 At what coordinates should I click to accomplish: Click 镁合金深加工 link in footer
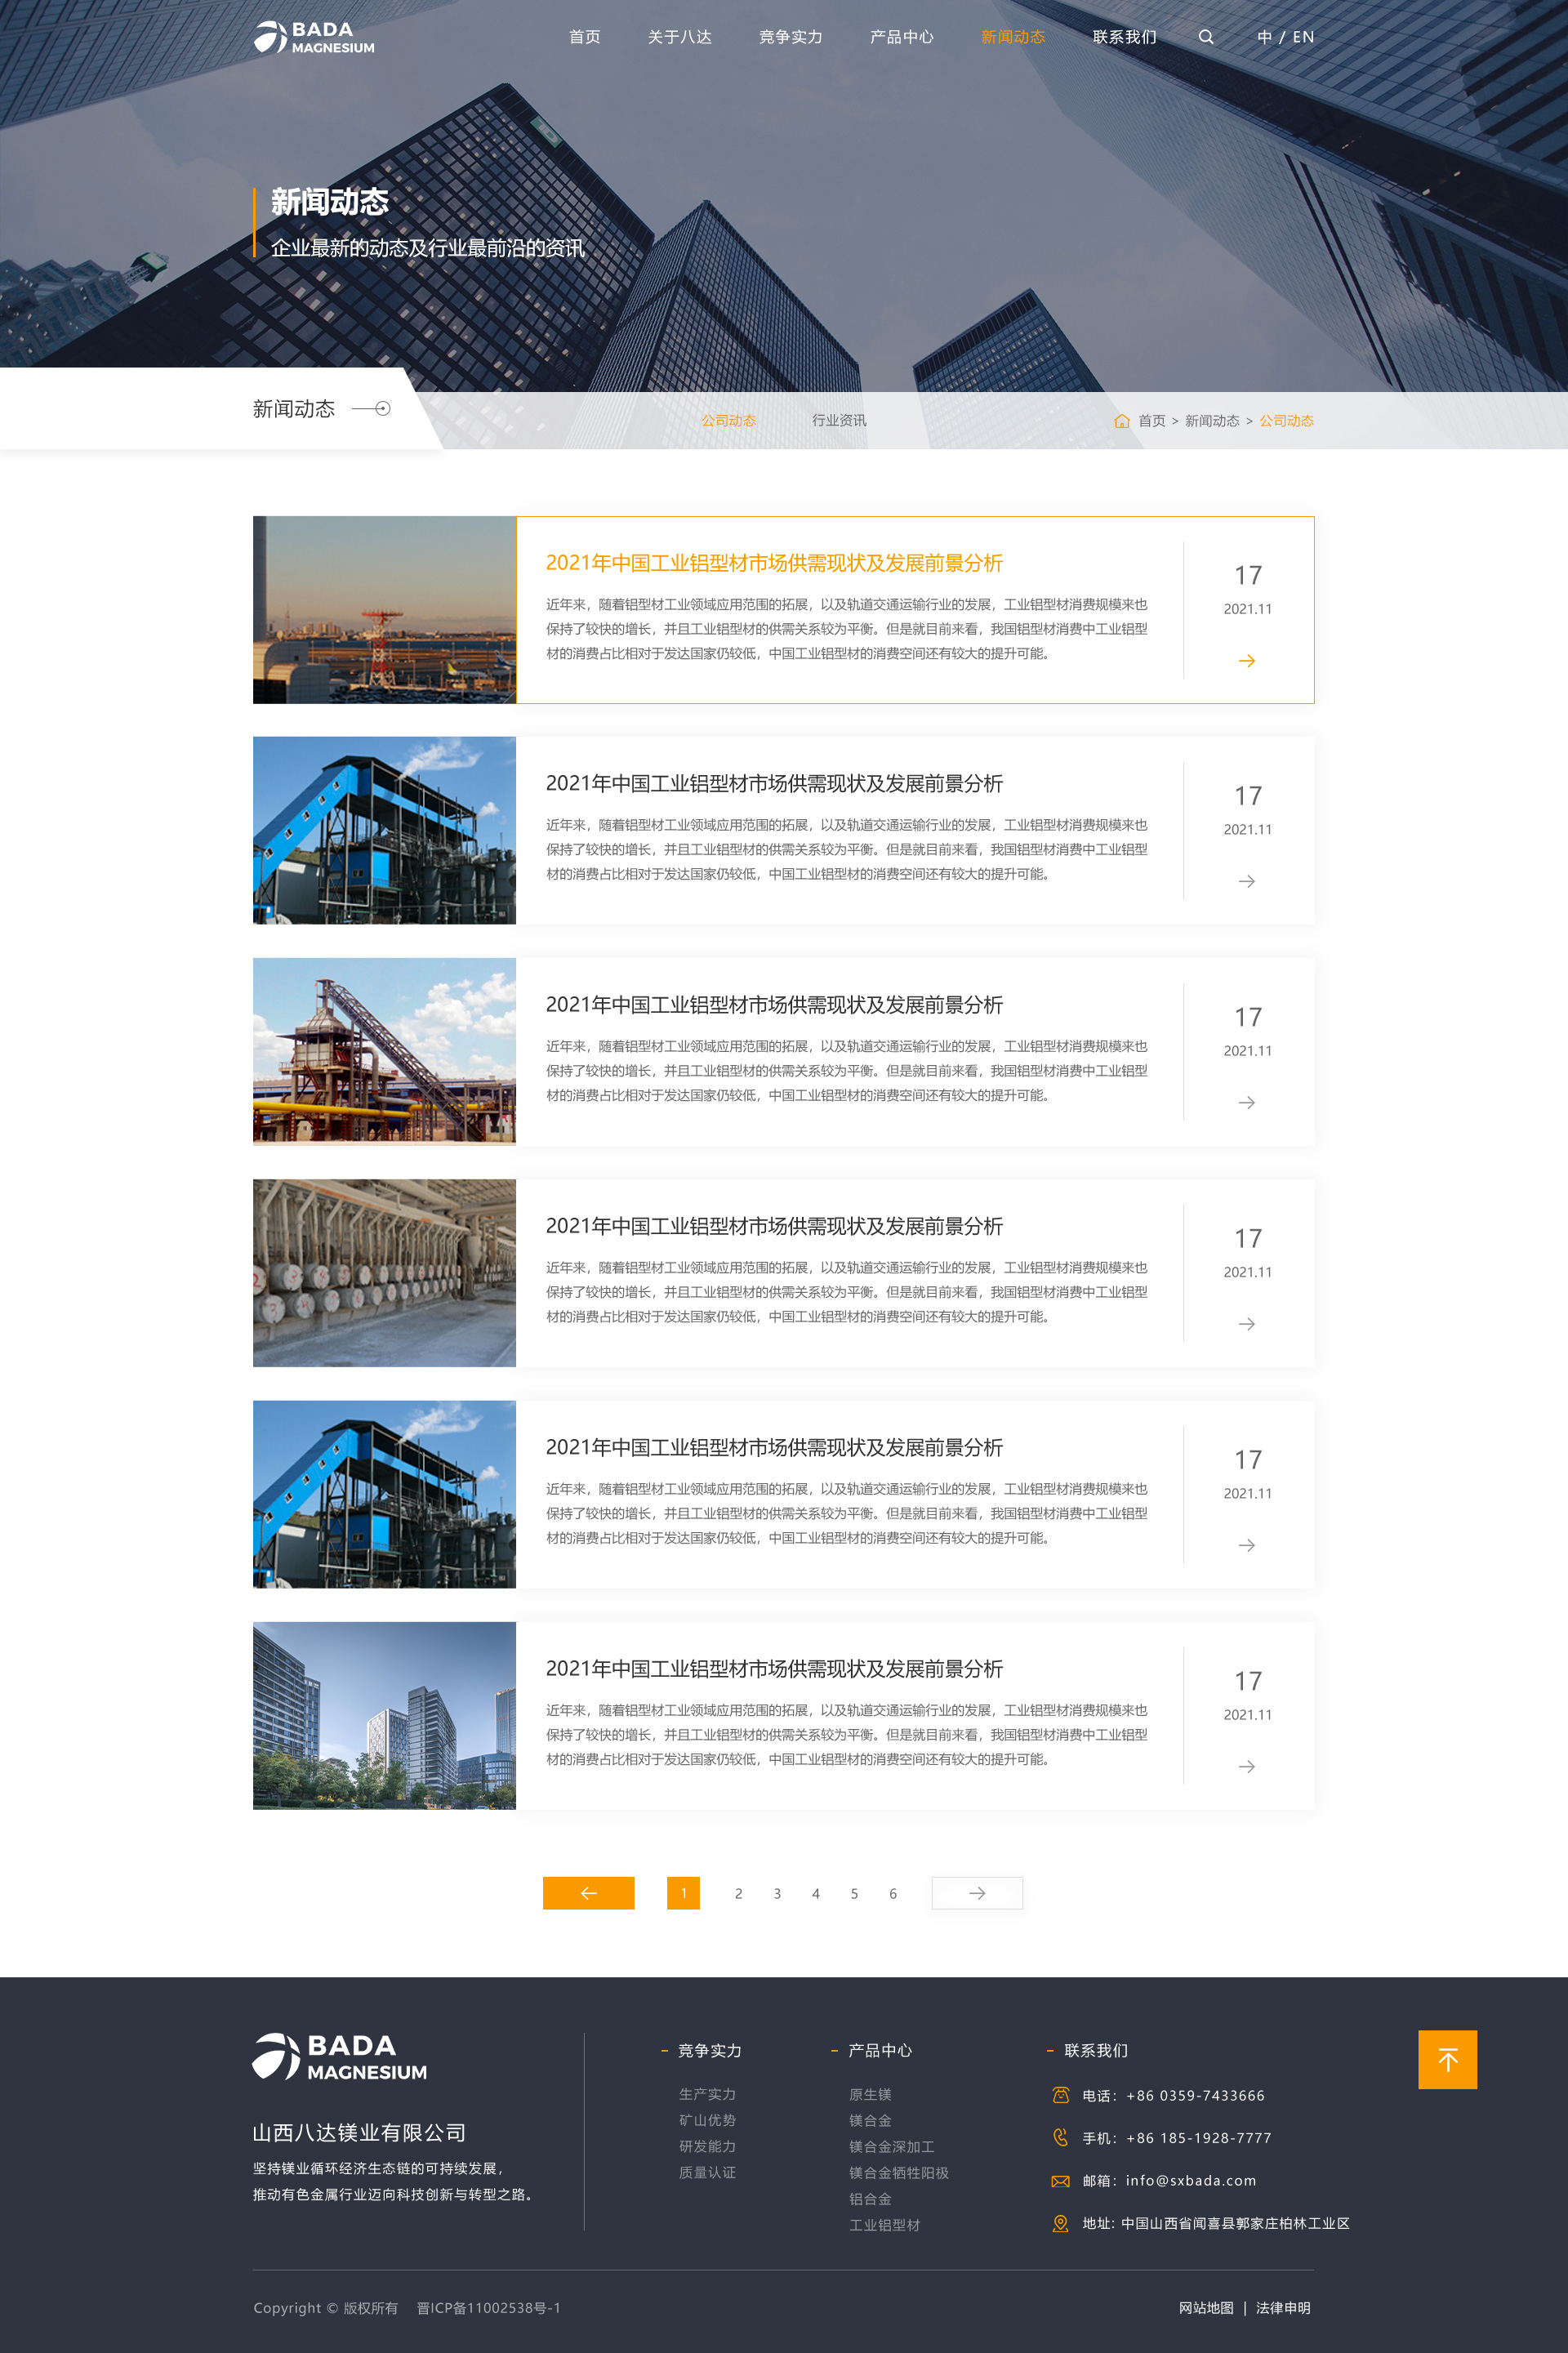tap(891, 2147)
